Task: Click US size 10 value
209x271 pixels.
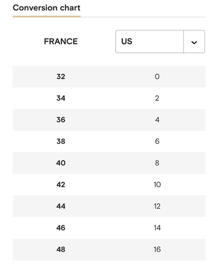Action: point(157,185)
